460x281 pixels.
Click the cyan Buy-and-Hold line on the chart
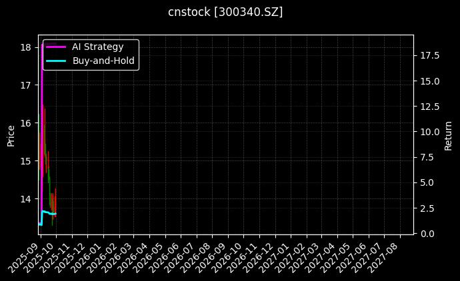47,212
